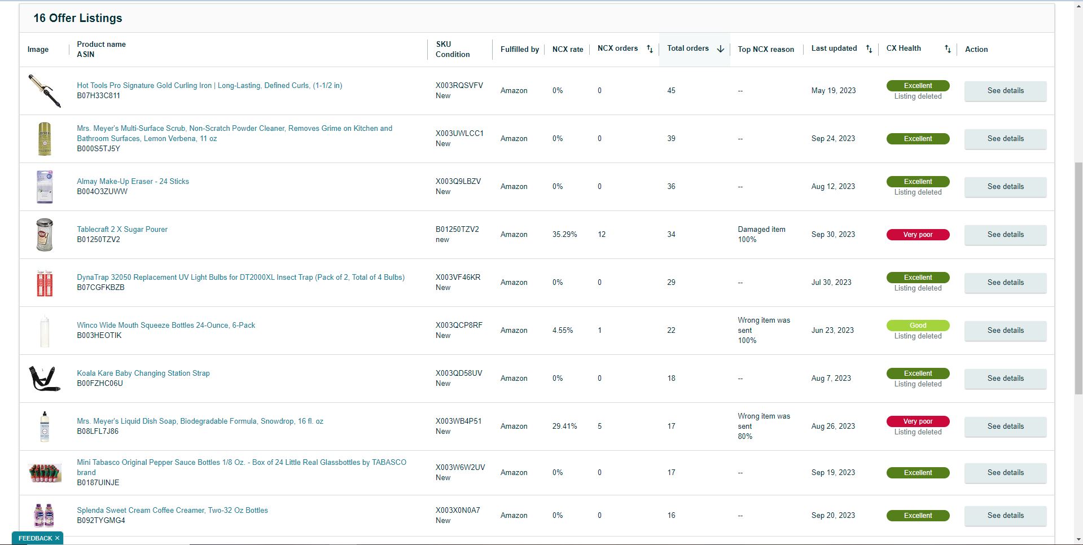
Task: See details for Tablecraft Sugar Pourer
Action: (x=1005, y=235)
